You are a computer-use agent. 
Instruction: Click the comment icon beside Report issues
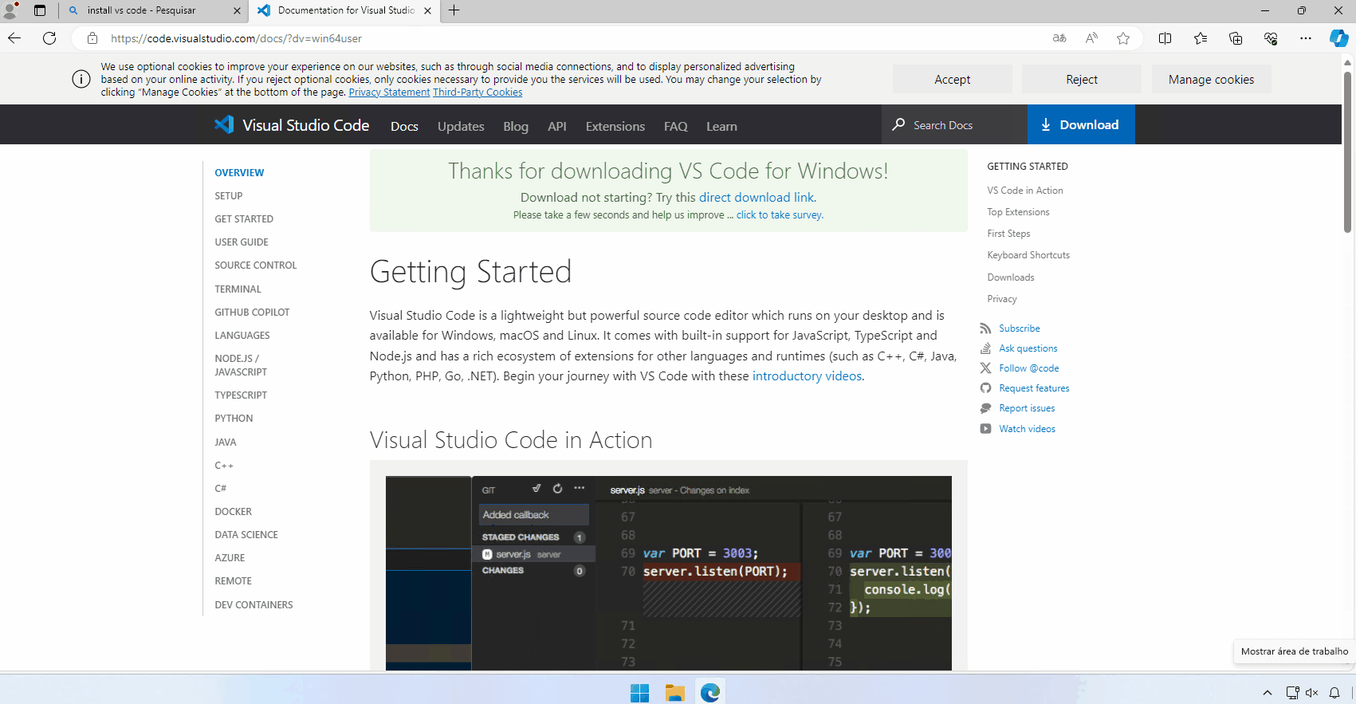click(x=986, y=408)
